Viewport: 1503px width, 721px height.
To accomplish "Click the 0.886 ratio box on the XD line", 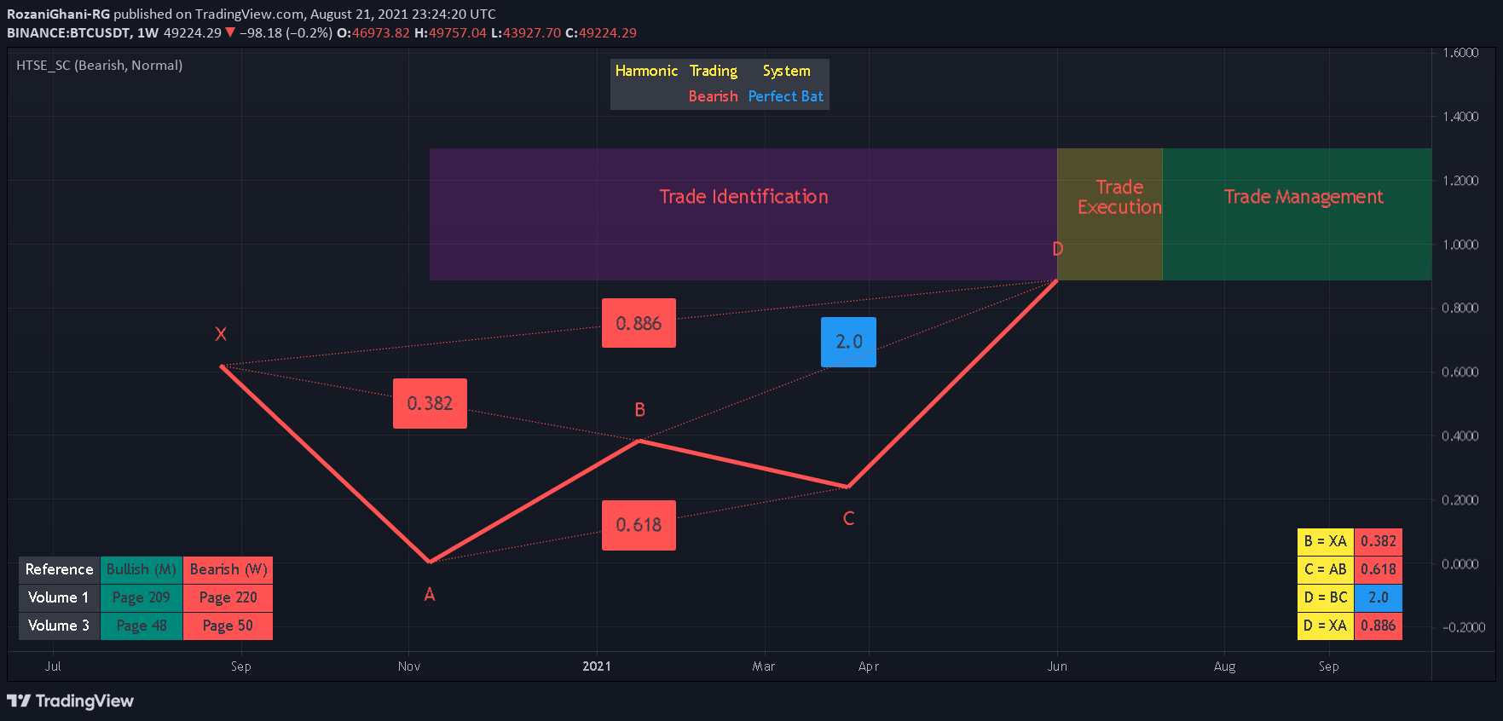I will tap(639, 323).
